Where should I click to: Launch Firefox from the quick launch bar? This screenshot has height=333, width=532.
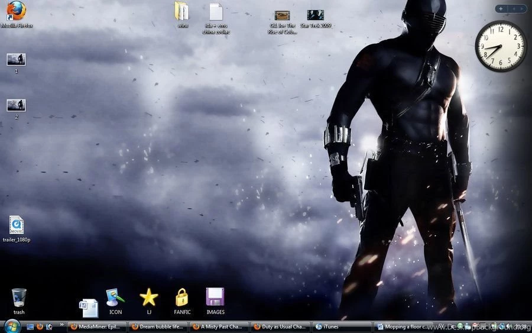pyautogui.click(x=40, y=327)
